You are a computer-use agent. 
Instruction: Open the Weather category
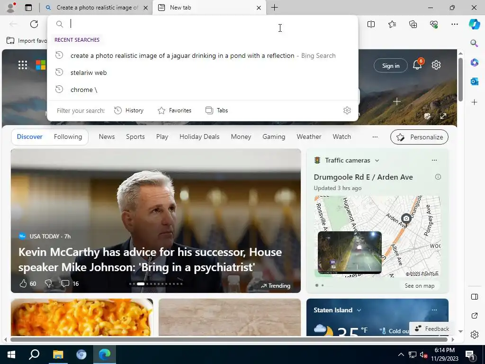(x=309, y=136)
